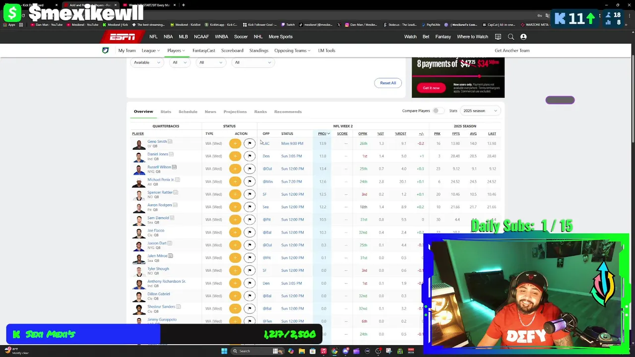Flag Spencer Rattler for the watch list
Image resolution: width=635 pixels, height=357 pixels.
[x=249, y=194]
